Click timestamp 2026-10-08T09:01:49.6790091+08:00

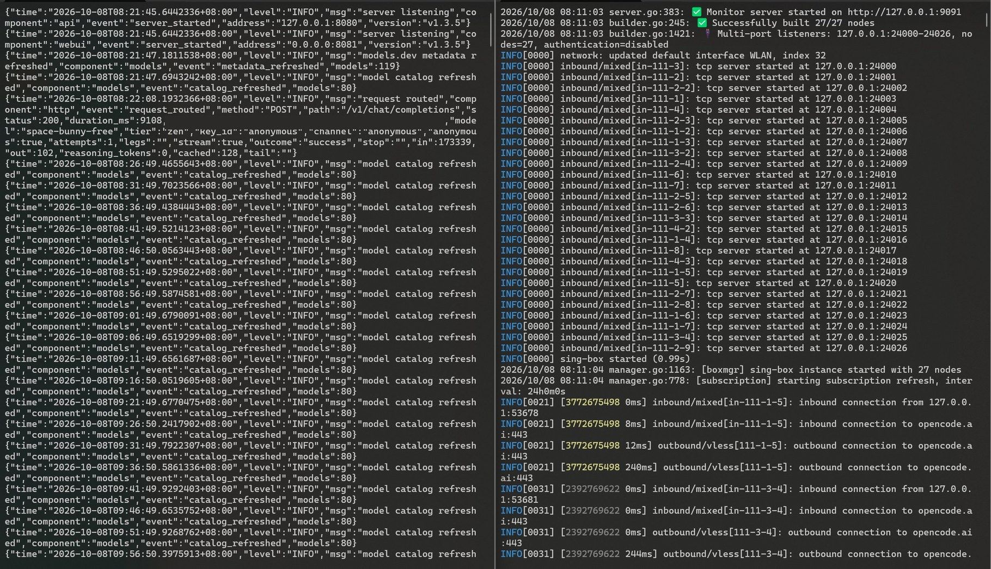tap(143, 316)
